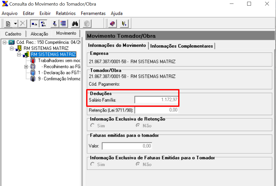Click the Salário Família label
Screen dimensions: 276x186
tap(102, 100)
